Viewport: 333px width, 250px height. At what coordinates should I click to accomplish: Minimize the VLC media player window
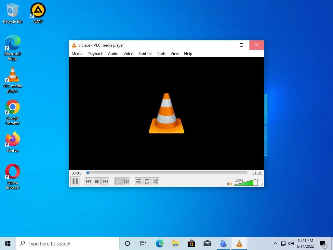click(x=227, y=45)
